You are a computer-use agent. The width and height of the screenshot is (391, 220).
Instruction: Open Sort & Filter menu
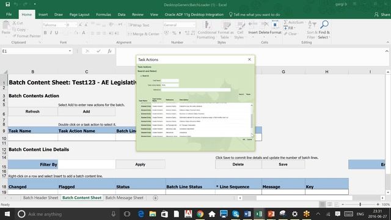[312, 30]
